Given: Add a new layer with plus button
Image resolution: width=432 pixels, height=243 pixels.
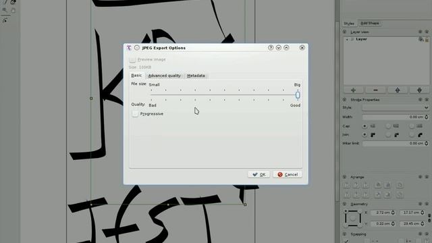Looking at the screenshot, I should click(354, 90).
